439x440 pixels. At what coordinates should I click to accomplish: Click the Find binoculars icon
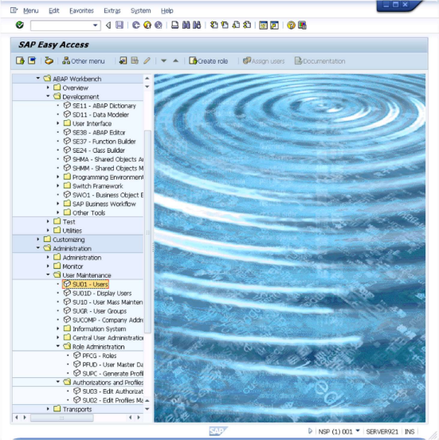(186, 25)
